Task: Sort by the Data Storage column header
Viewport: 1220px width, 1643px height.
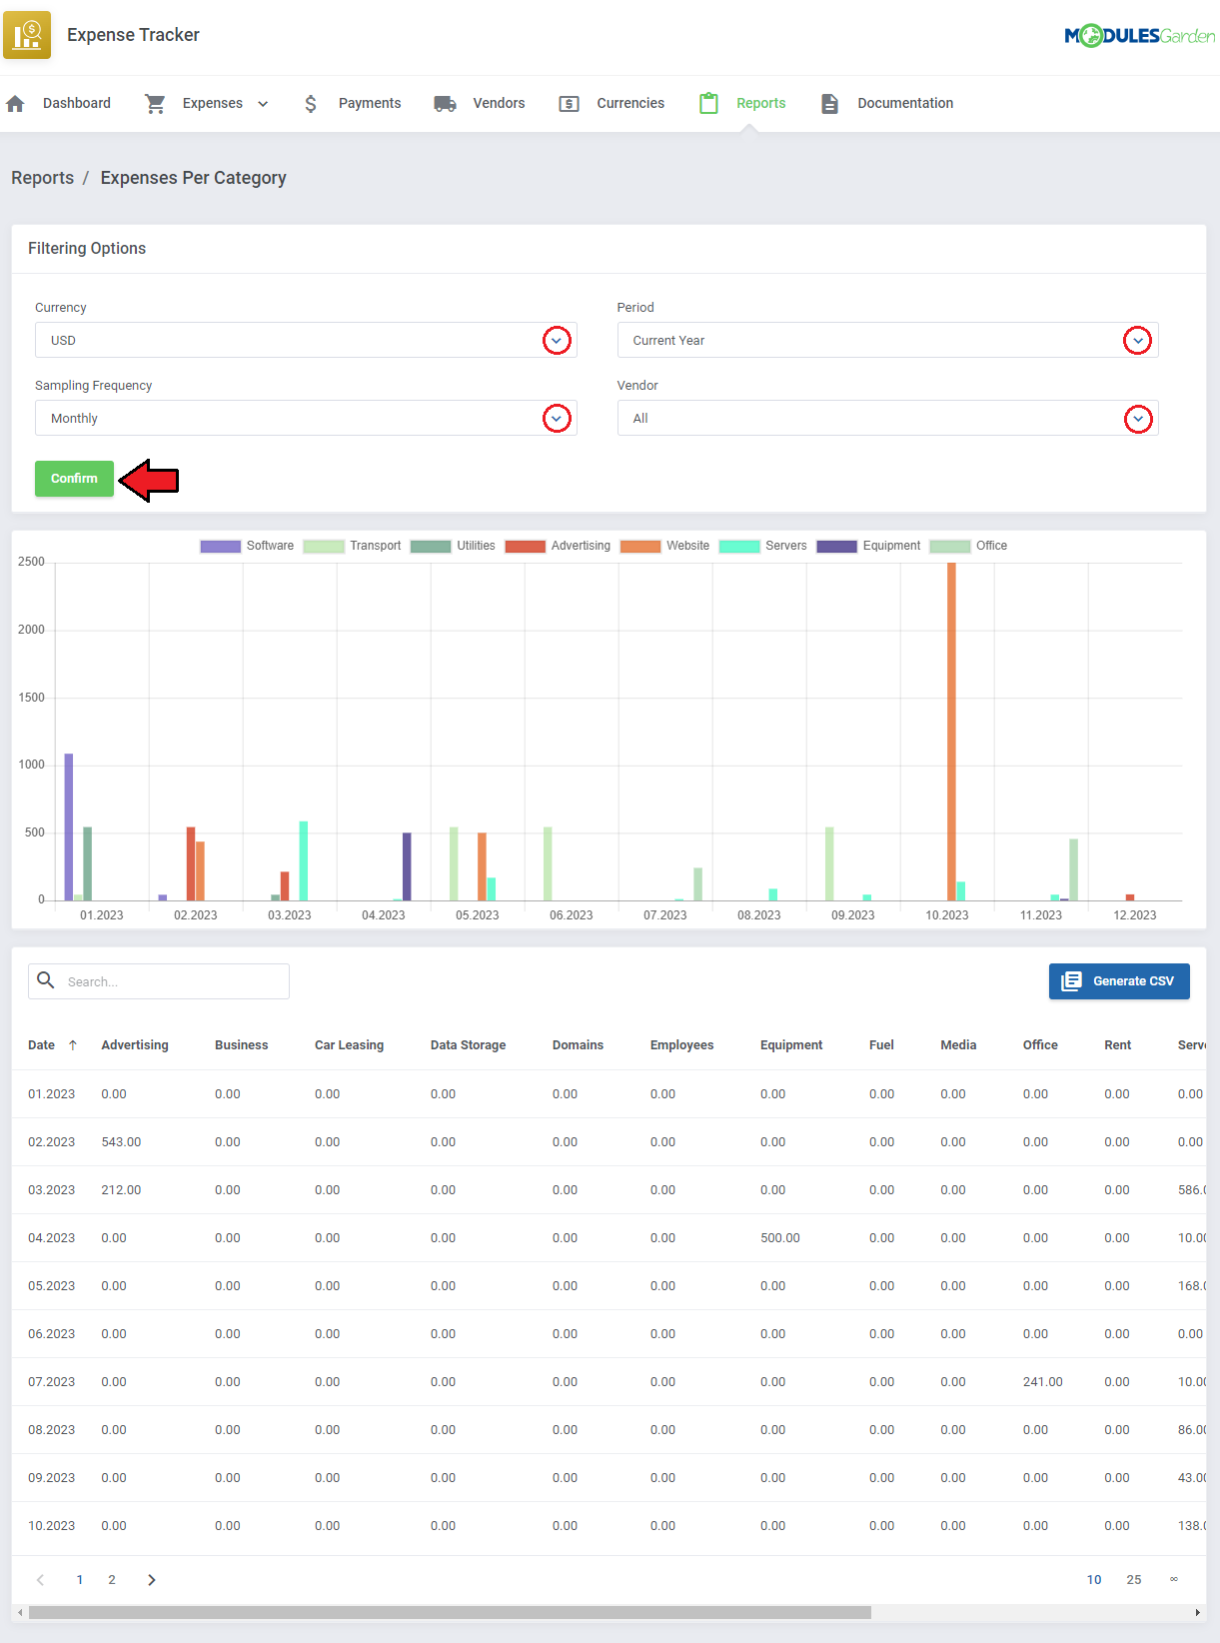Action: click(468, 1045)
